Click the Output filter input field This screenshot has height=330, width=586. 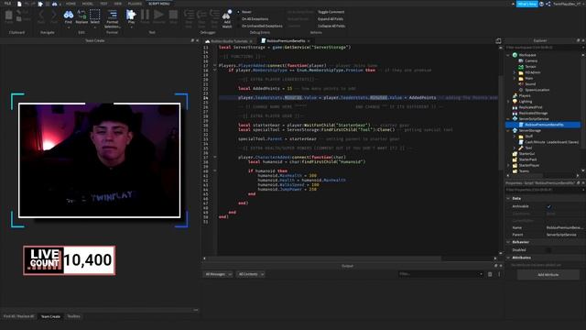pos(440,274)
